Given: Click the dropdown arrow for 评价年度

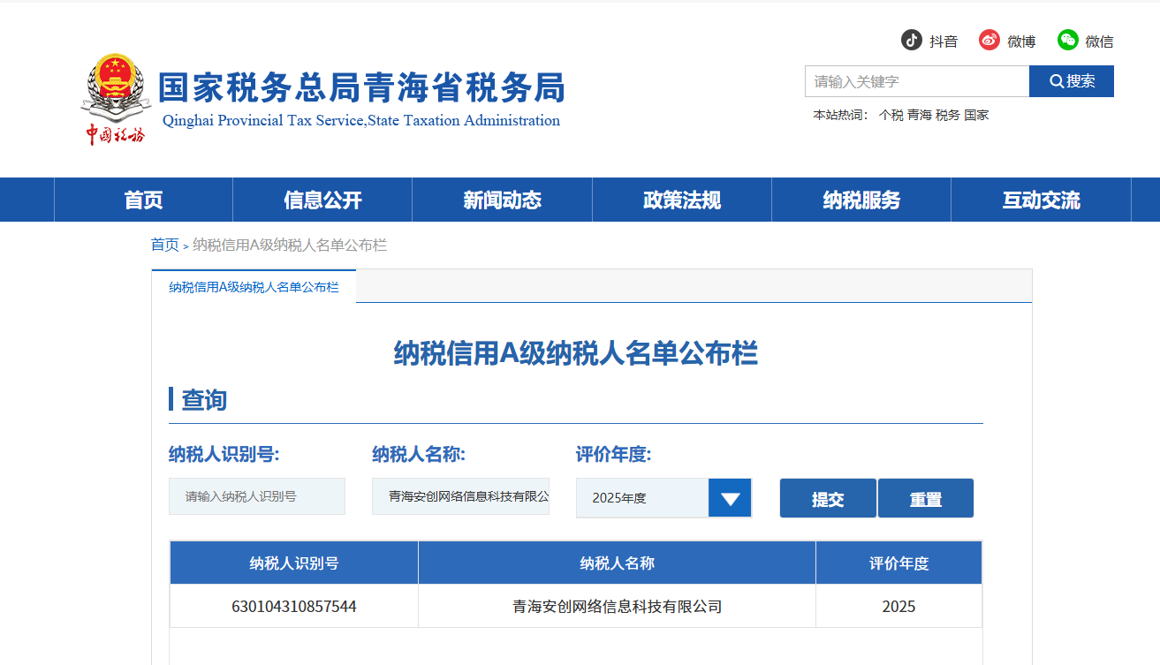Looking at the screenshot, I should pos(730,498).
